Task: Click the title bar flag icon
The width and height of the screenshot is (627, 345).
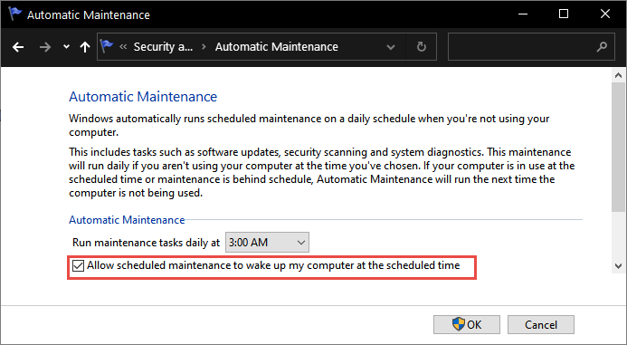Action: tap(15, 14)
